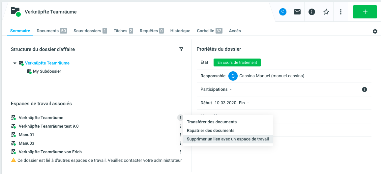This screenshot has height=174, width=381.
Task: Collapse the Verknüpfte Teamräume tree node
Action: 15,63
